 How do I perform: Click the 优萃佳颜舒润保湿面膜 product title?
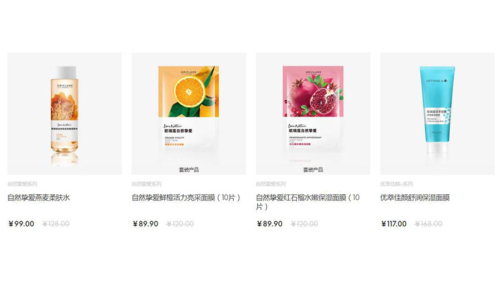coord(415,198)
